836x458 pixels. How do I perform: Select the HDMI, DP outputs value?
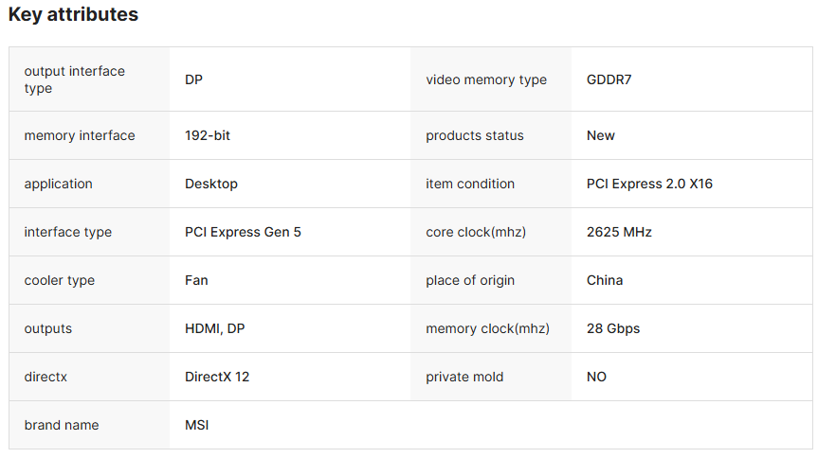[x=214, y=328]
